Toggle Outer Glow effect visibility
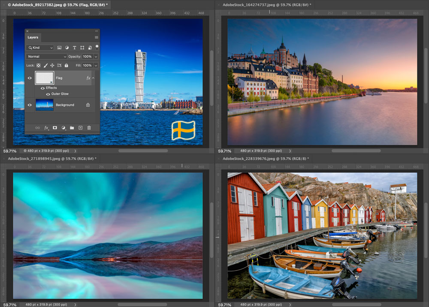429x307 pixels. (x=48, y=94)
